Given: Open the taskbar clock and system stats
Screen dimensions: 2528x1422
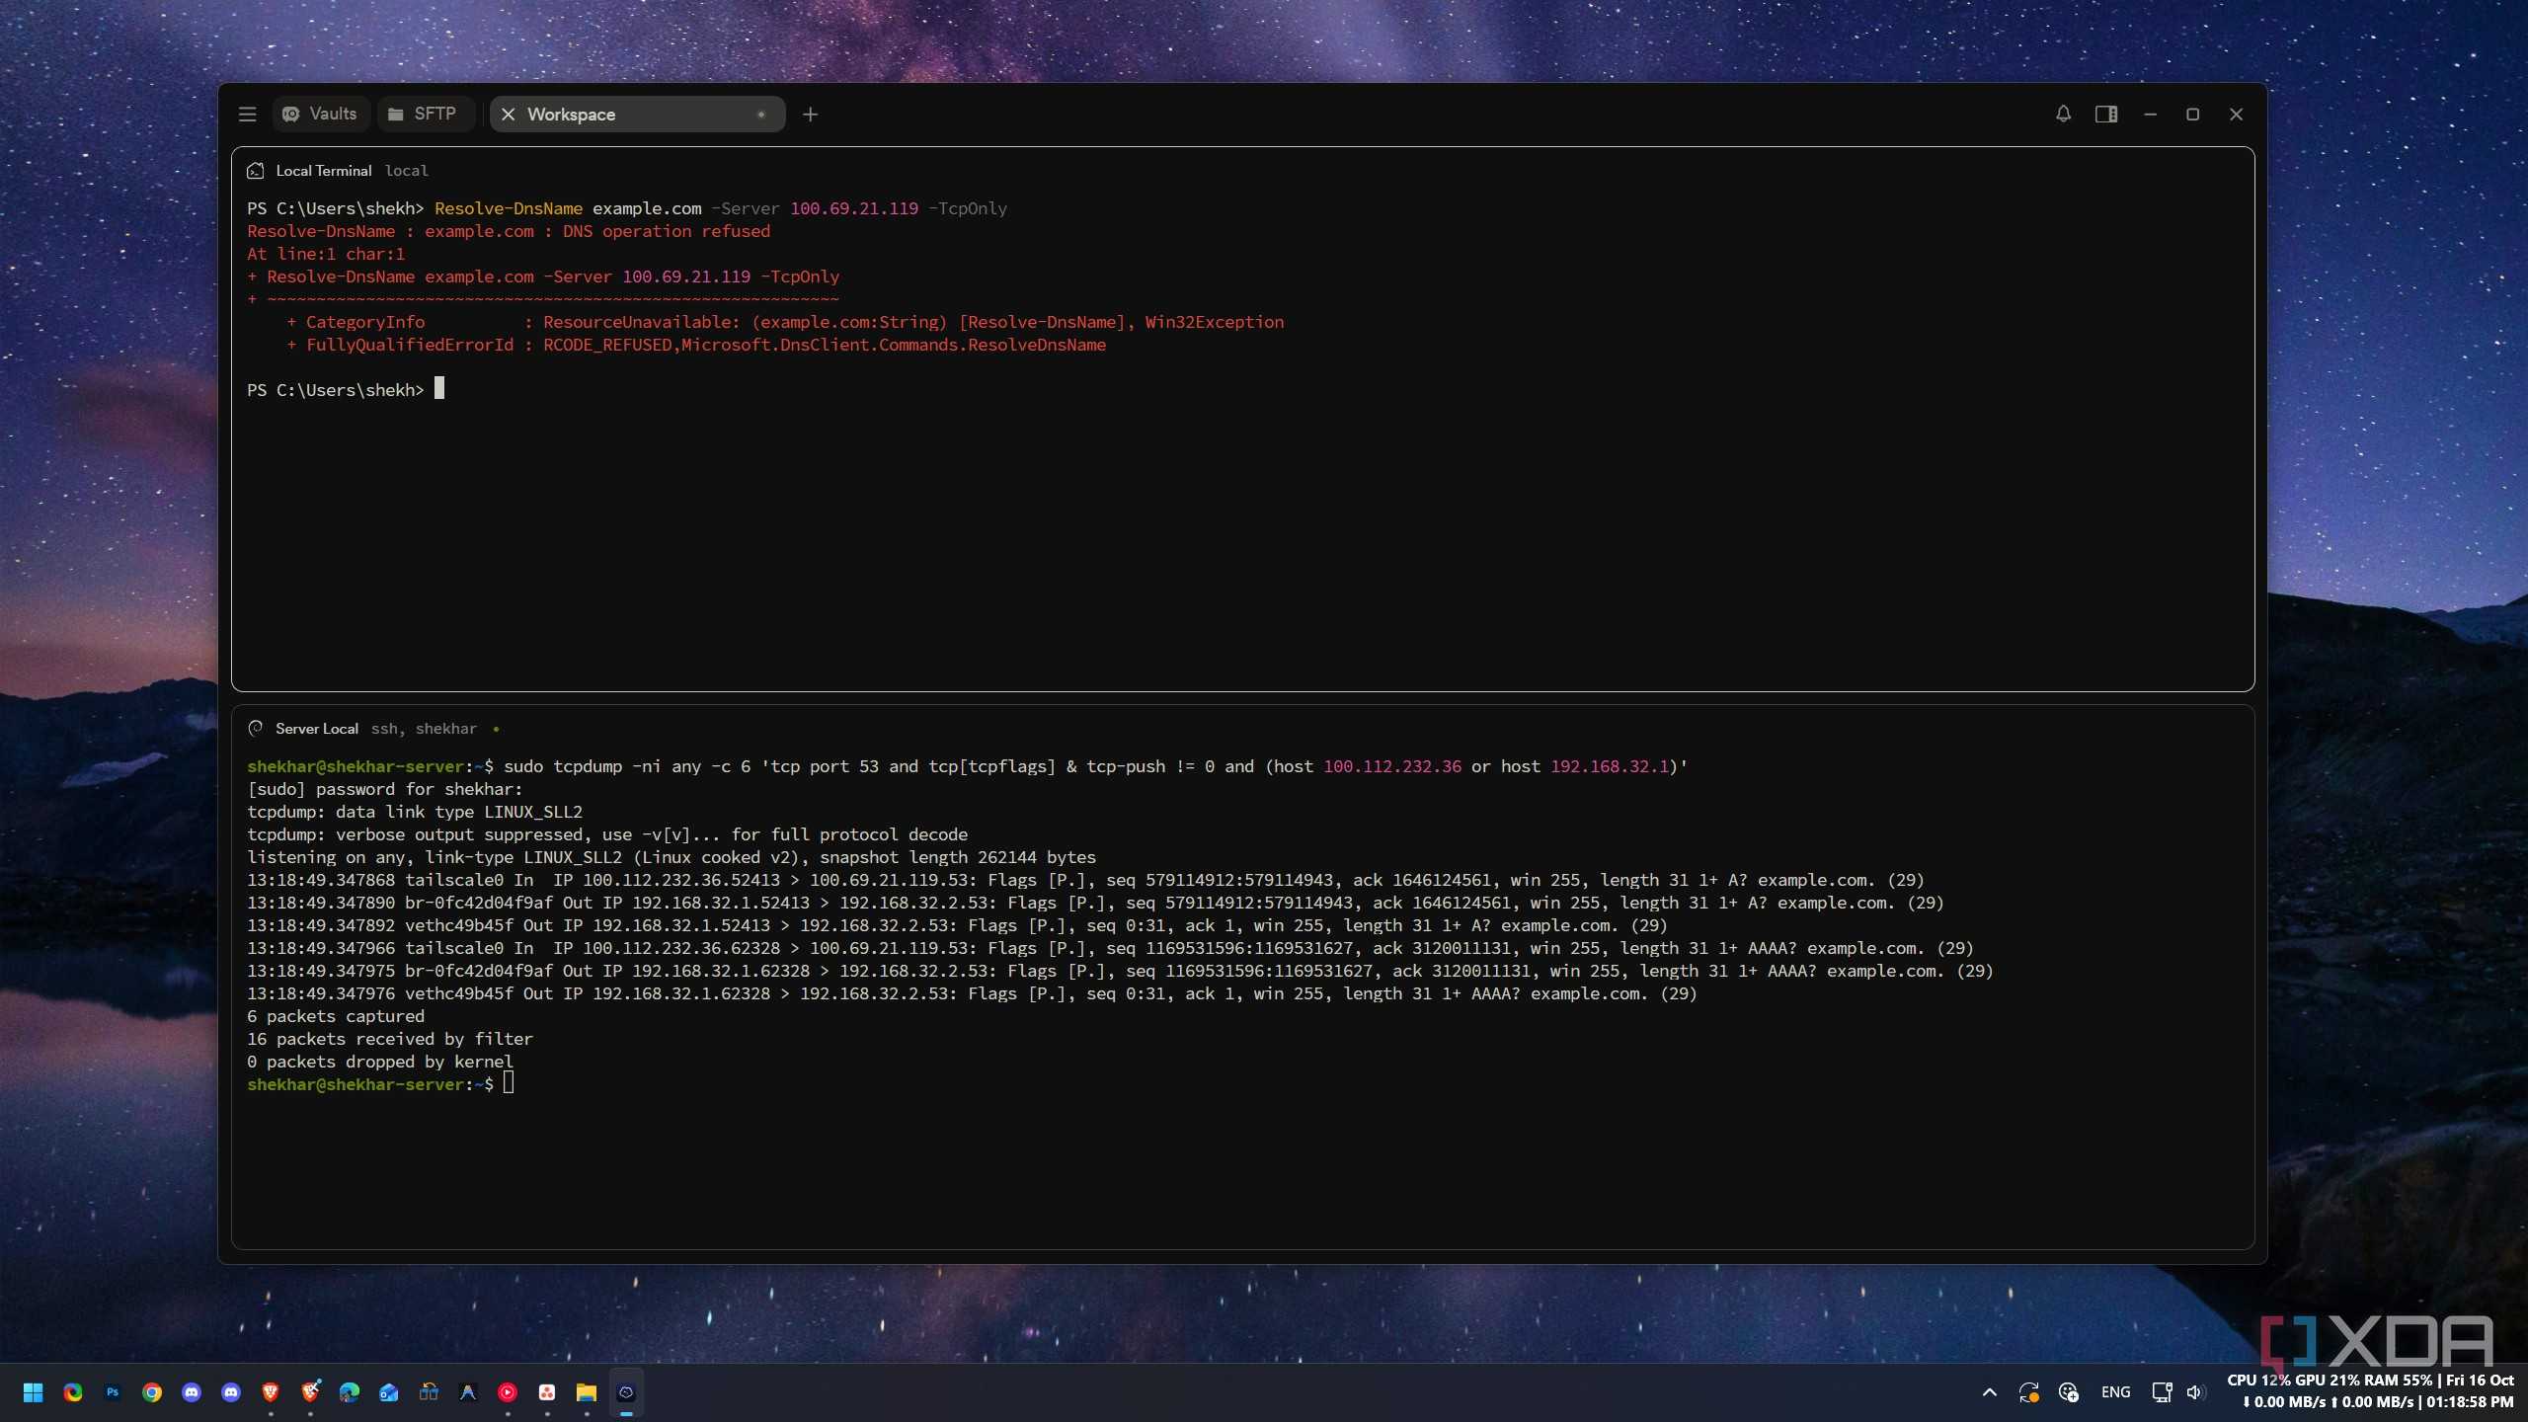Looking at the screenshot, I should coord(2370,1391).
